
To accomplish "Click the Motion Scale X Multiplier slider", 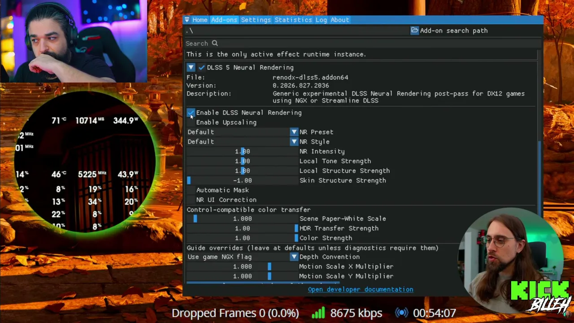I will click(x=242, y=266).
